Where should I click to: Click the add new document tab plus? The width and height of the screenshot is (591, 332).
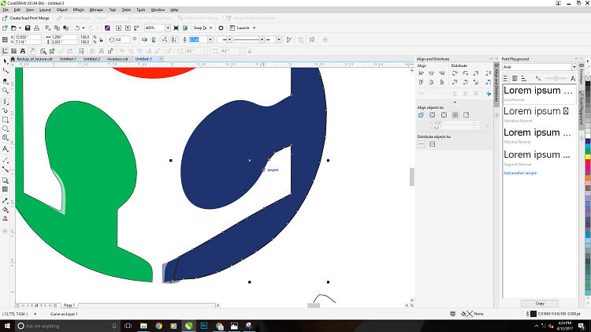pyautogui.click(x=161, y=59)
